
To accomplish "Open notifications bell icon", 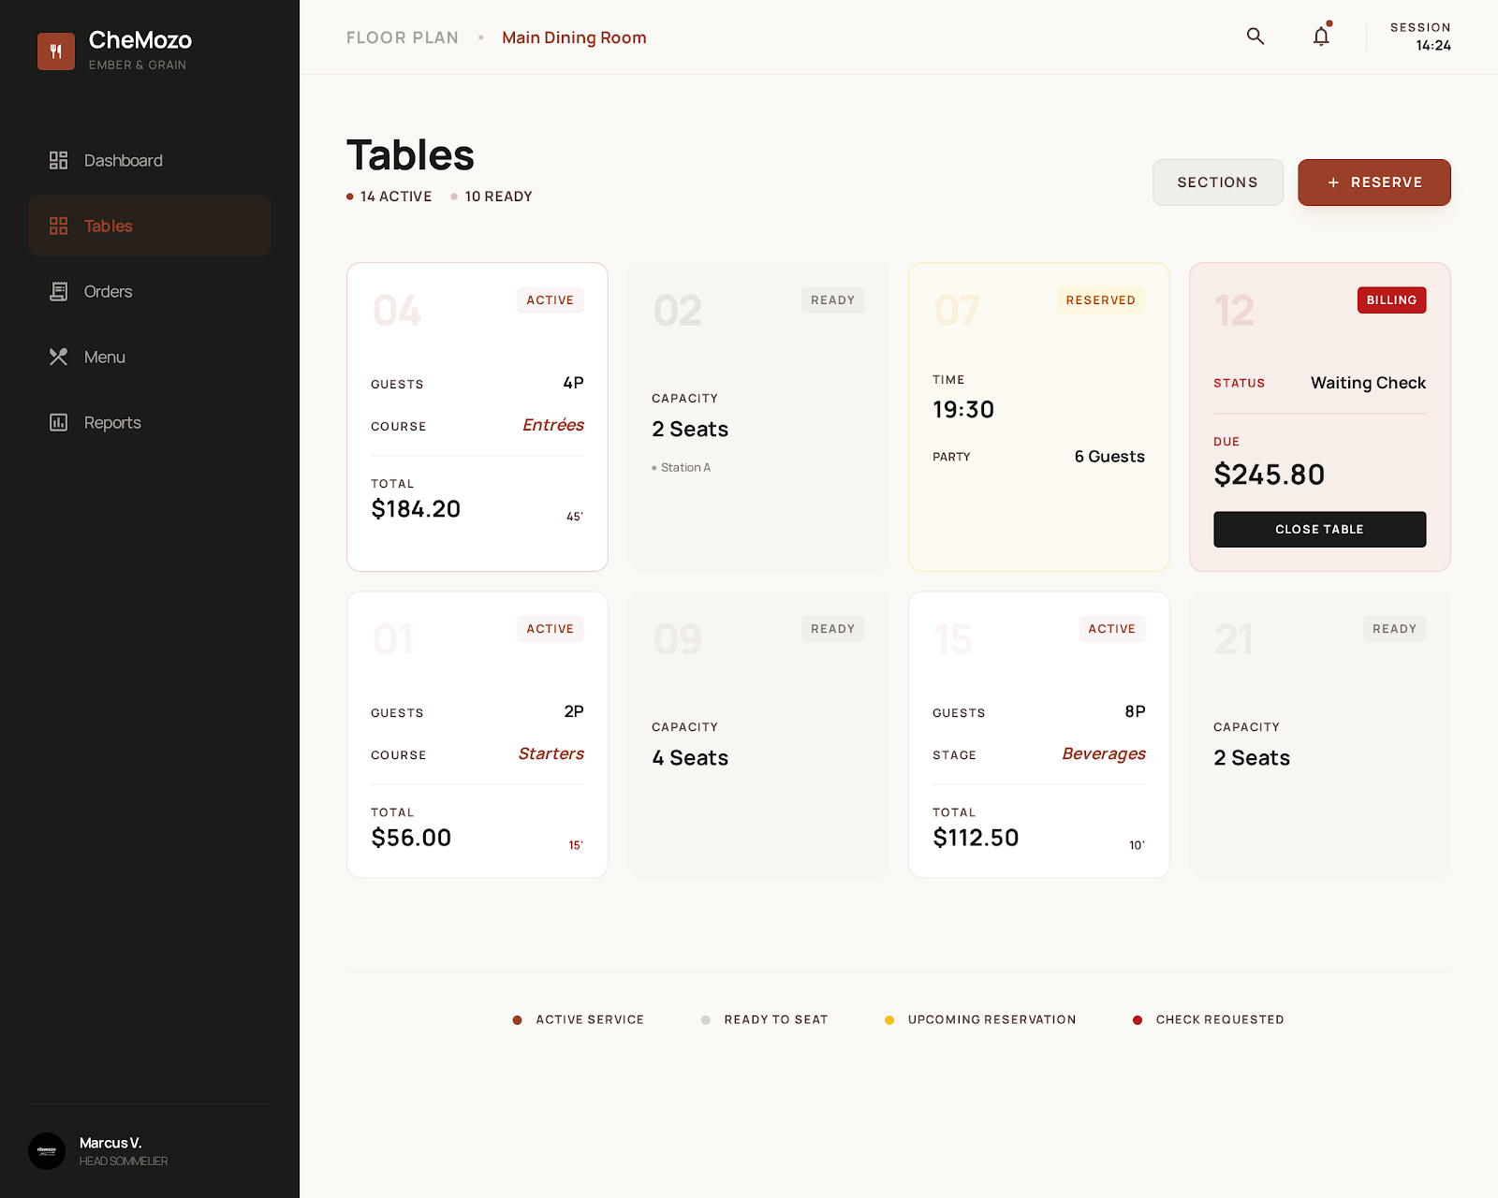I will pos(1321,37).
